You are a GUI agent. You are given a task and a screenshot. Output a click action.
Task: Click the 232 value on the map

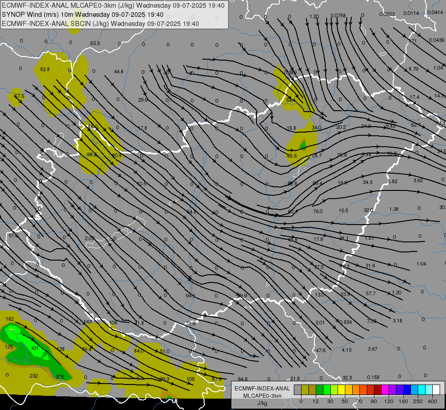(x=34, y=376)
